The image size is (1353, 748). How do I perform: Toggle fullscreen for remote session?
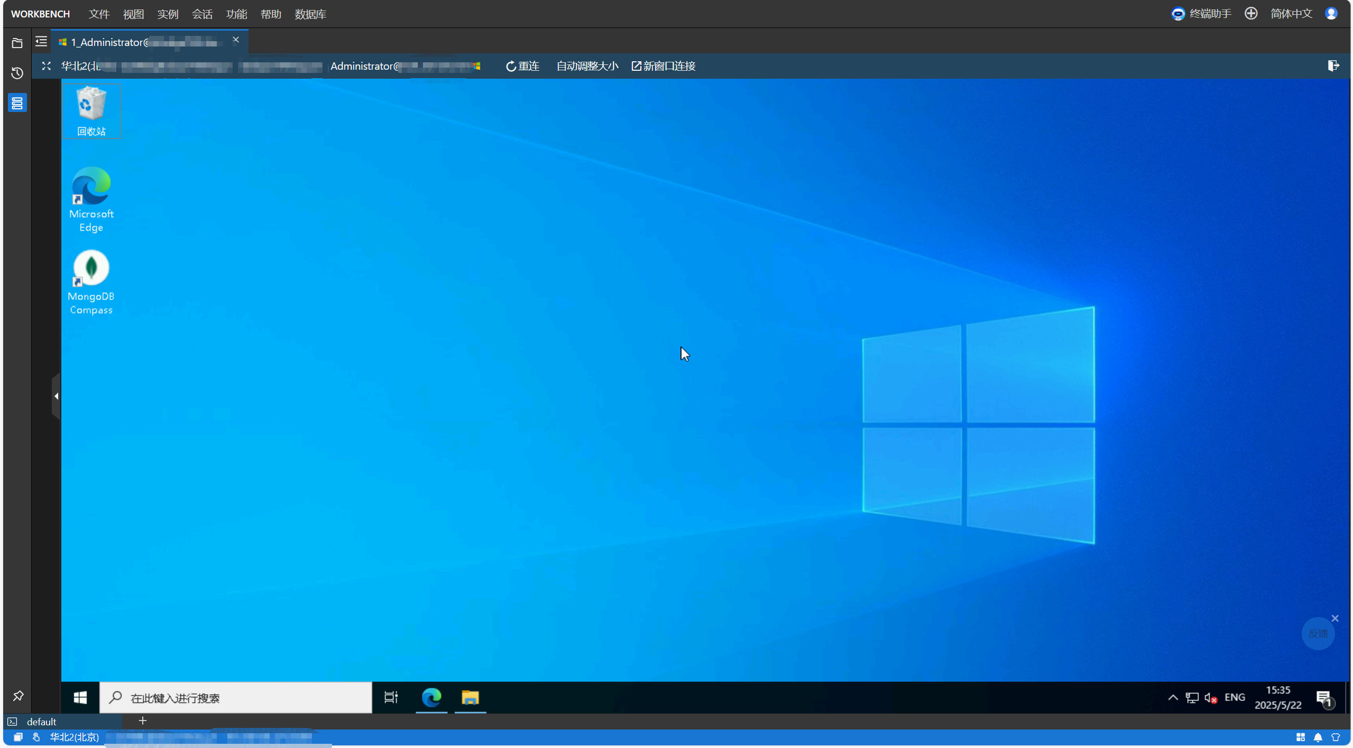click(47, 66)
